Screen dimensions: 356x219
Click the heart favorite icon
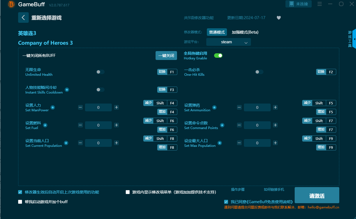pos(279,18)
